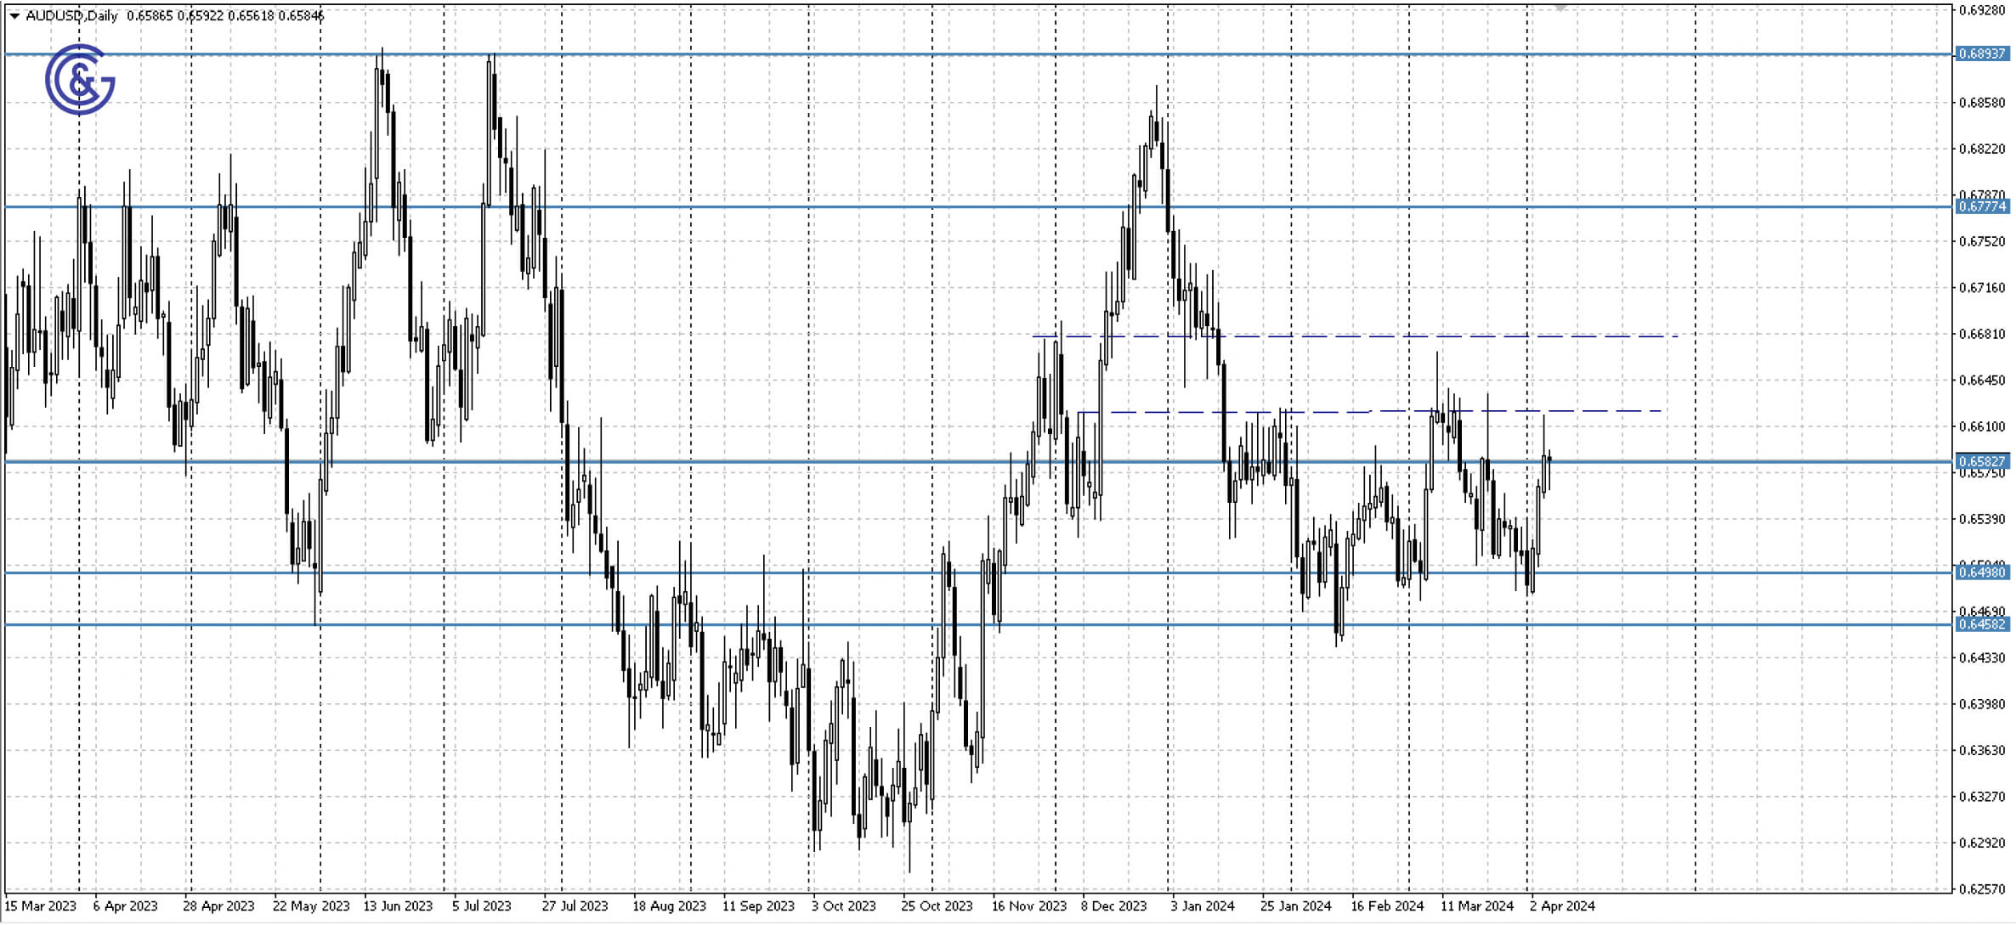The width and height of the screenshot is (2016, 925).
Task: Click the 16 Nov 2023 date label
Action: point(1028,906)
